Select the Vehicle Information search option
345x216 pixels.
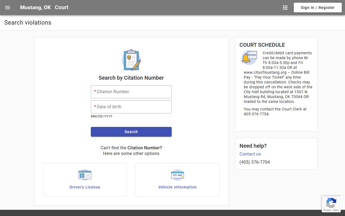[x=177, y=187]
